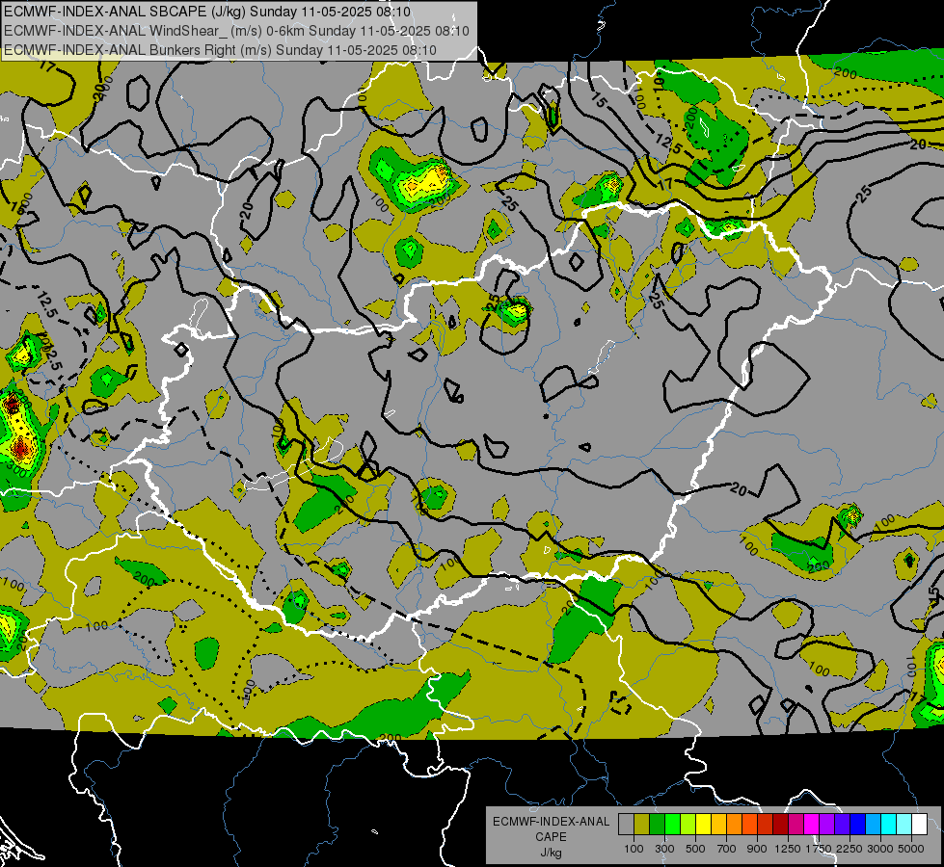
Task: Click the legend tick label 5000
Action: [911, 849]
